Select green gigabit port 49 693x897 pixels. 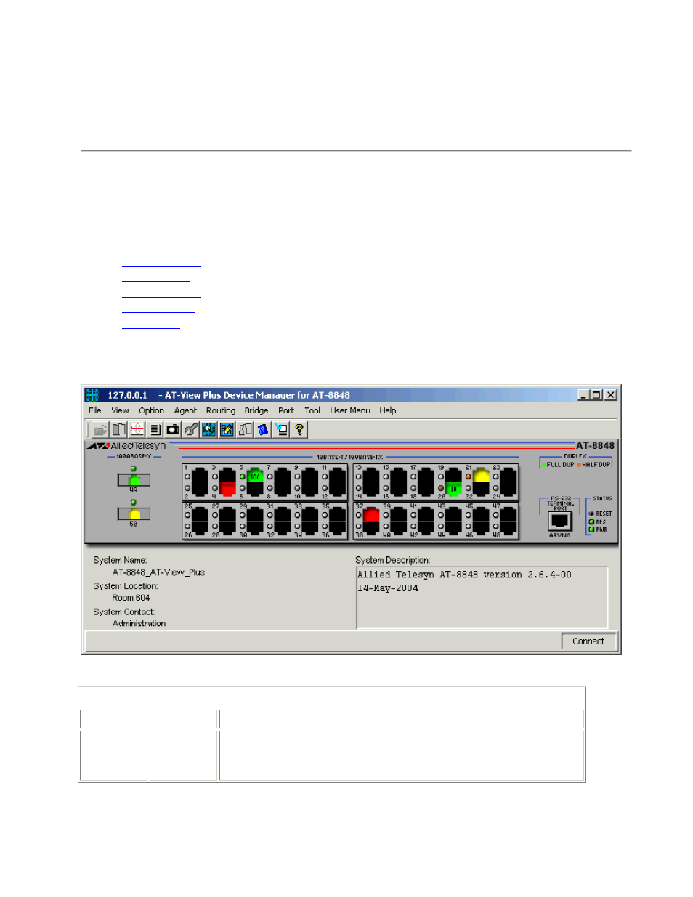134,479
